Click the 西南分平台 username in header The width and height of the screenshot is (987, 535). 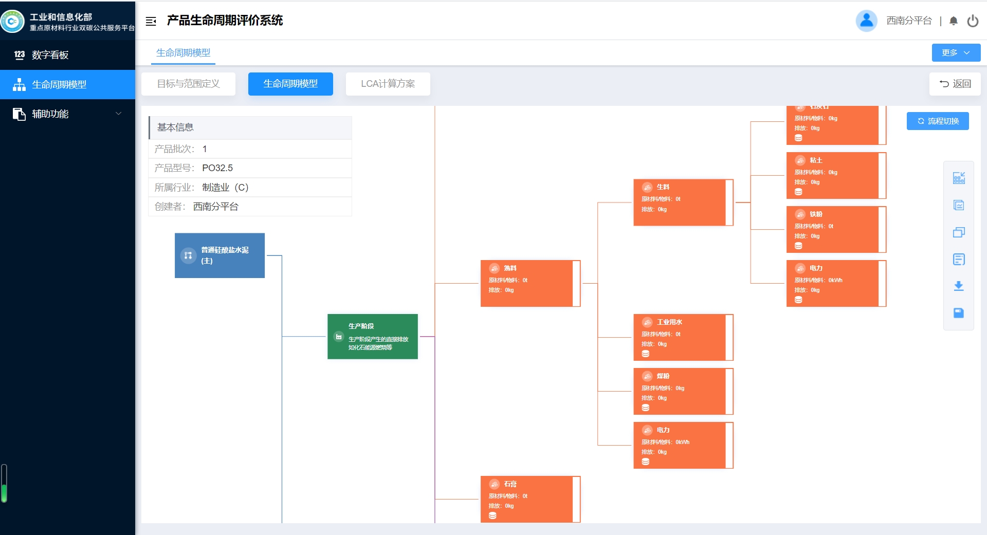pyautogui.click(x=909, y=21)
